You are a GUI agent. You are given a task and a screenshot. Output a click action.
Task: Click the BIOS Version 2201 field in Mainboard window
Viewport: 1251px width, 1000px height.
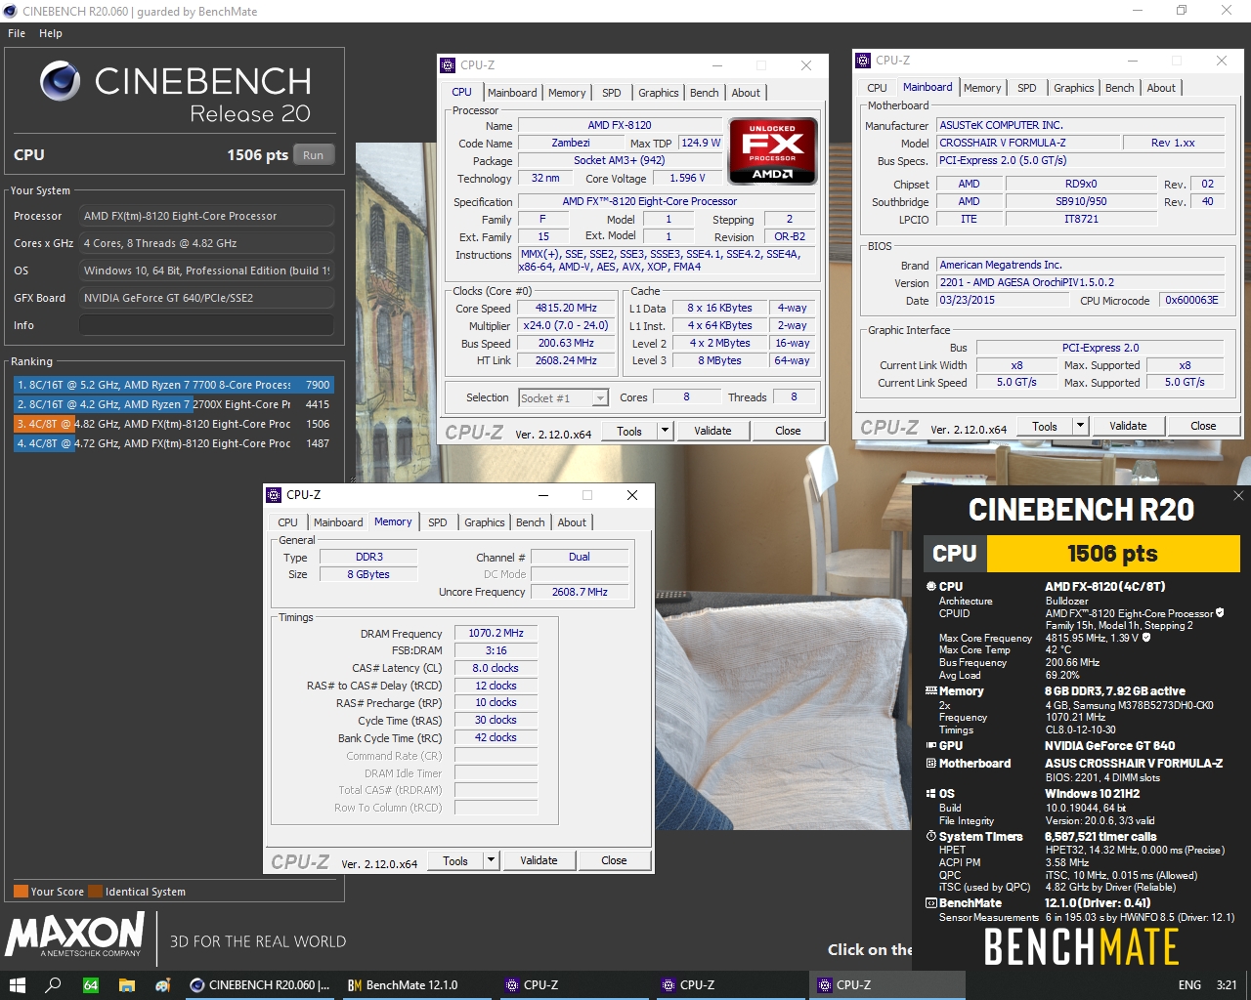pyautogui.click(x=1080, y=282)
